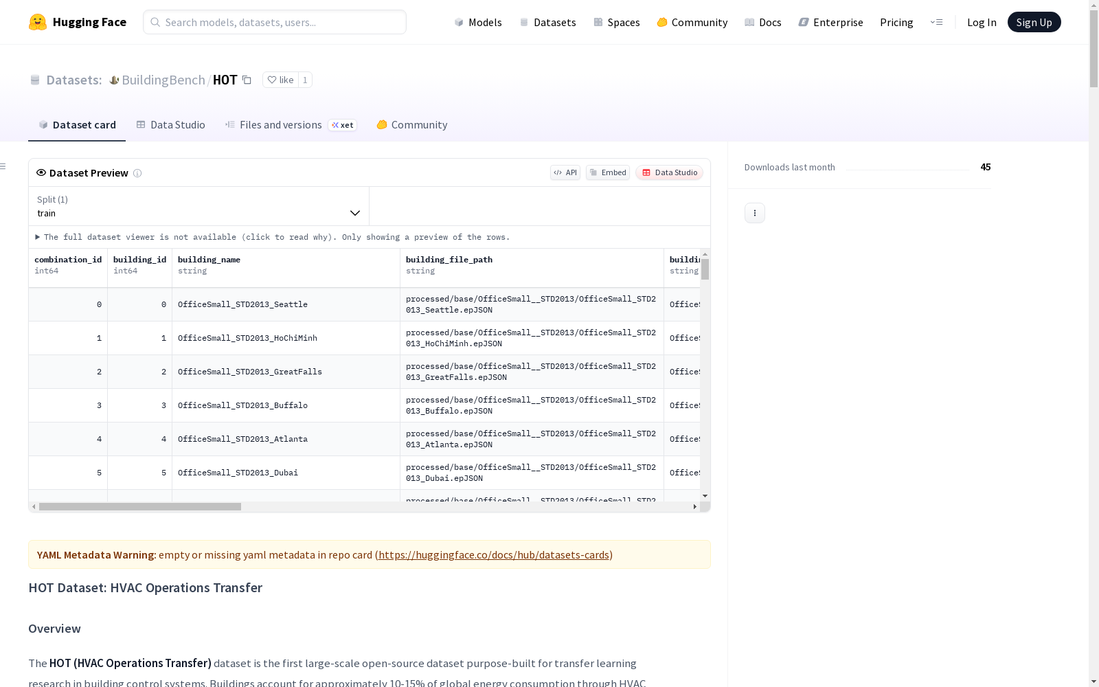
Task: Expand the full dataset viewer unavailable notice
Action: (x=272, y=237)
